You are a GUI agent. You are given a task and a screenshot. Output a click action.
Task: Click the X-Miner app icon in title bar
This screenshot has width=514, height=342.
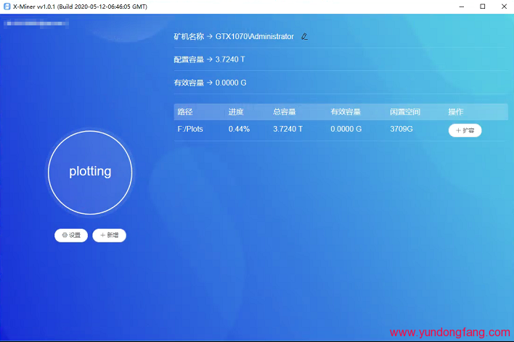pos(7,6)
